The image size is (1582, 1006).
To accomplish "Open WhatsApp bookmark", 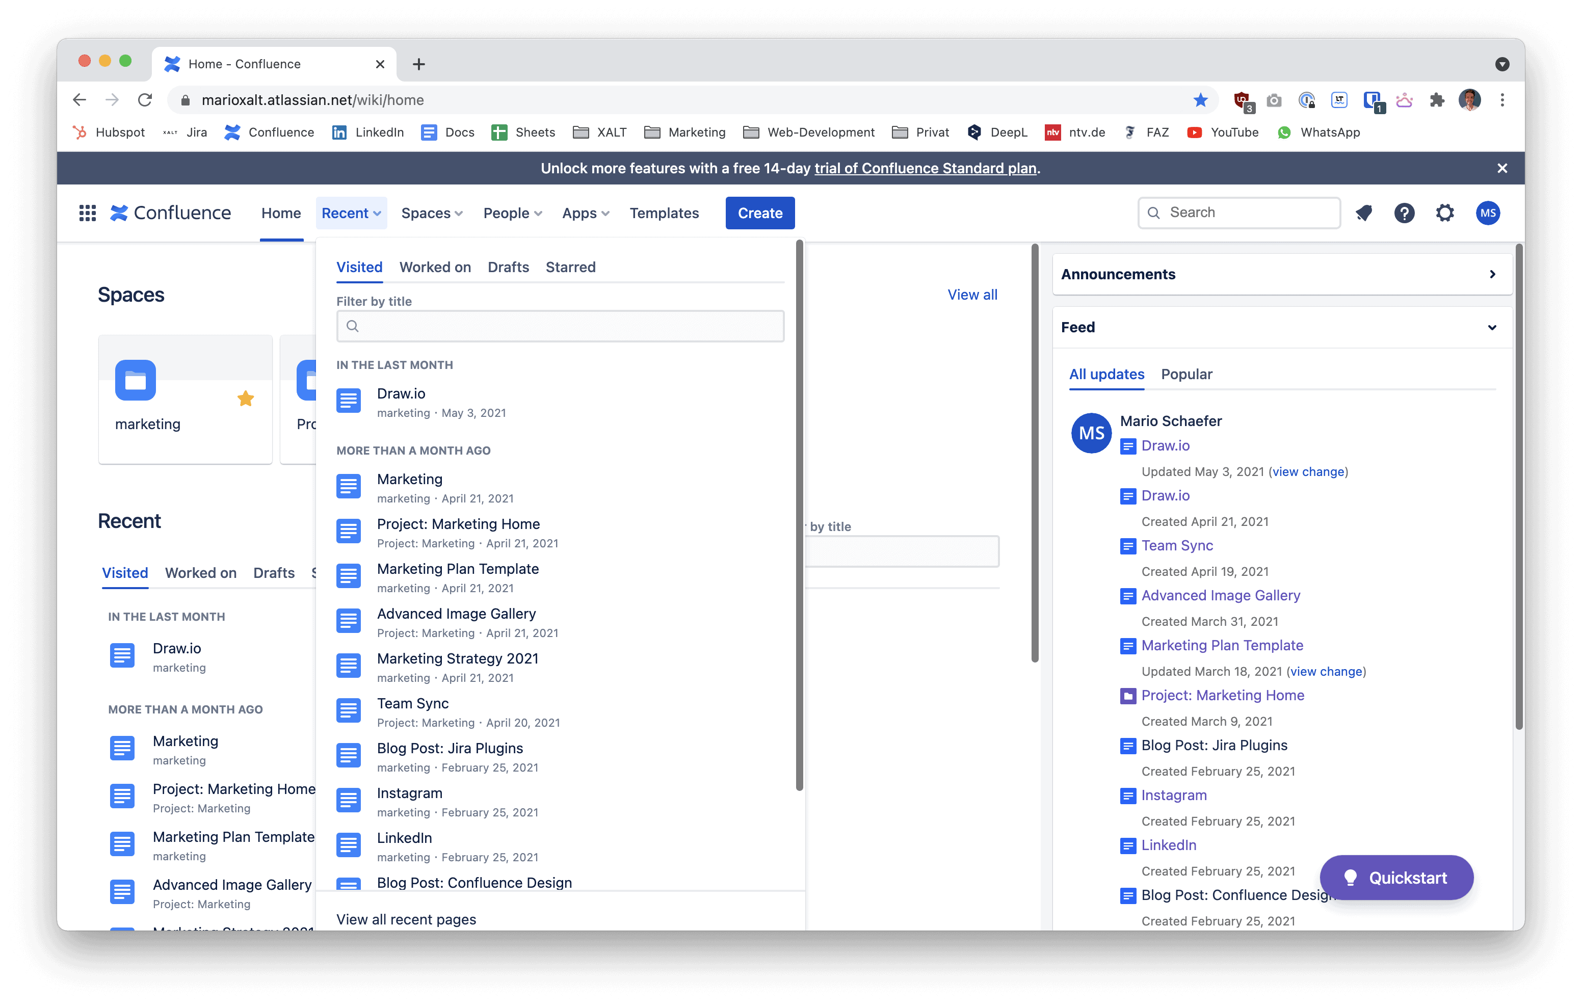I will (x=1319, y=132).
